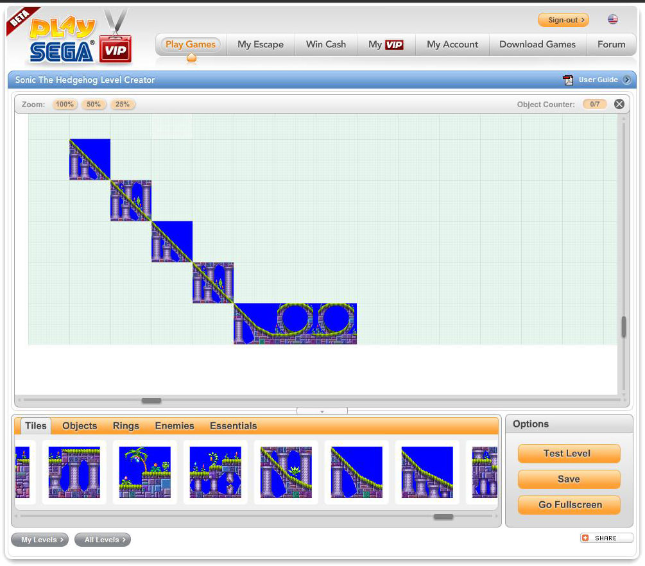Switch to the Objects tab

[80, 425]
